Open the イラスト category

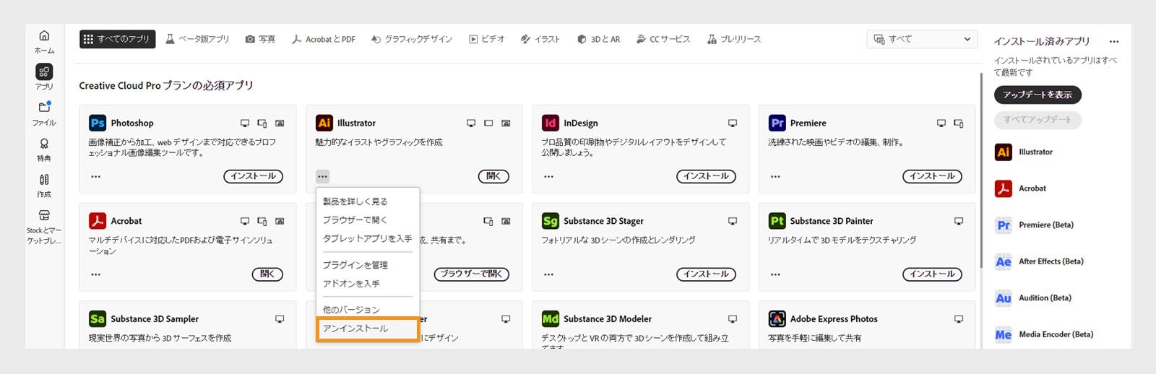[540, 39]
